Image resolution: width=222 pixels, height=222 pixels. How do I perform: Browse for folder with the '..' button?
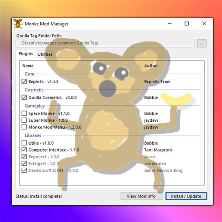pyautogui.click(x=202, y=43)
